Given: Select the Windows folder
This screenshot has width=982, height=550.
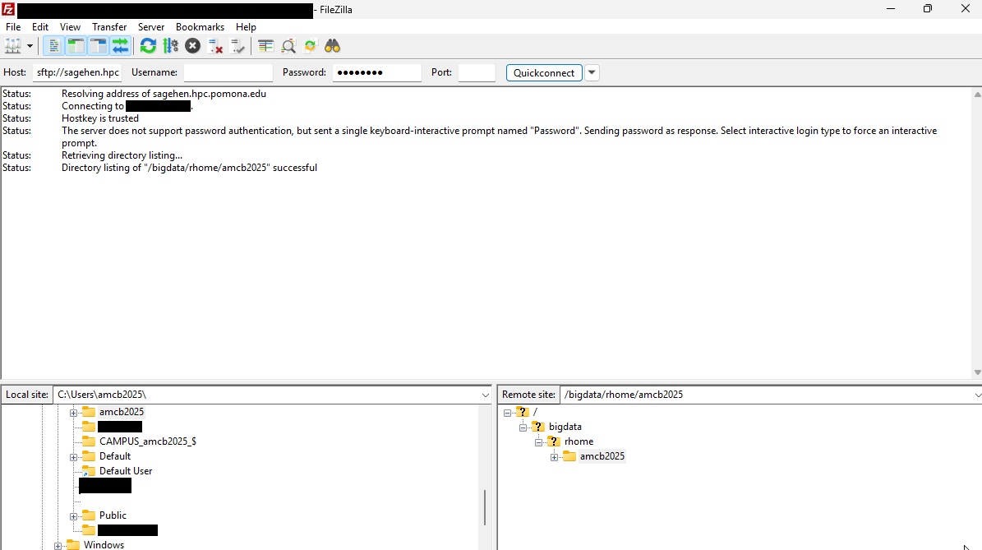Looking at the screenshot, I should [104, 545].
